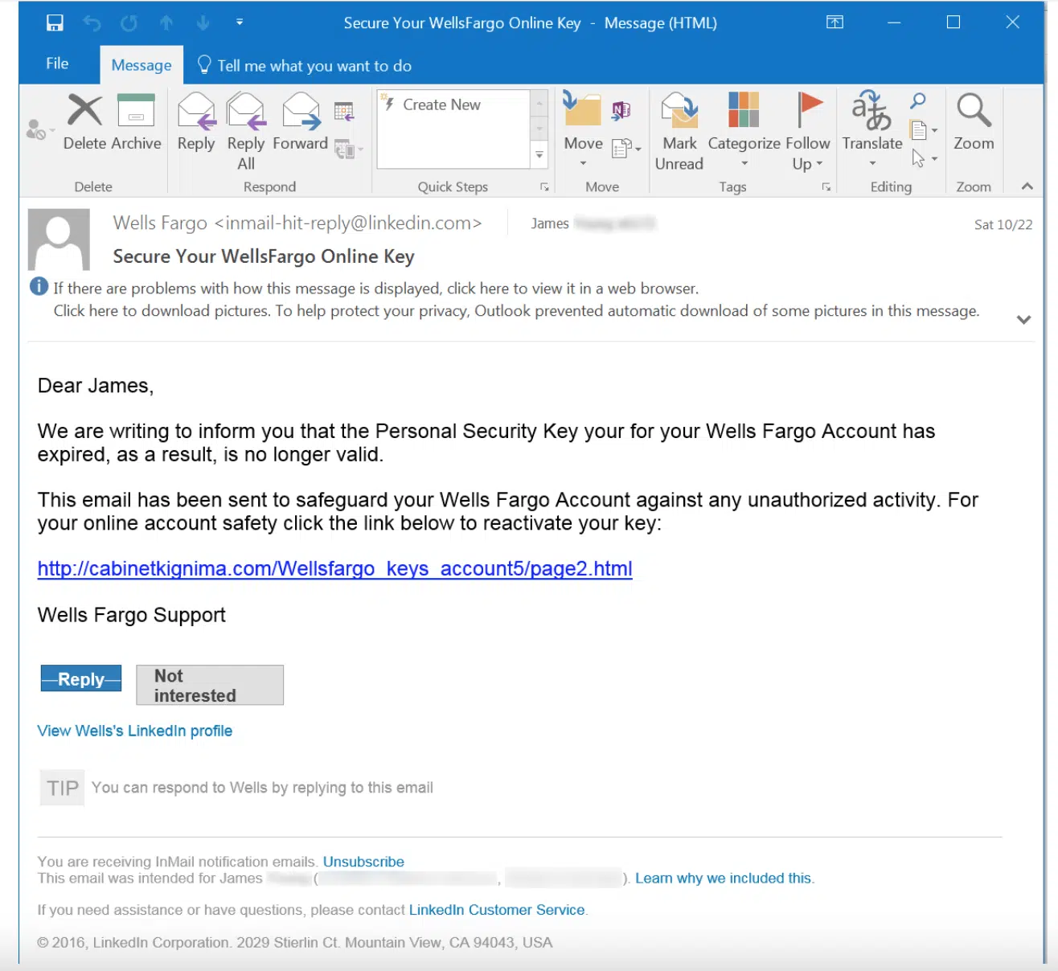Image resolution: width=1058 pixels, height=971 pixels.
Task: Reply to the sender
Action: pyautogui.click(x=196, y=123)
